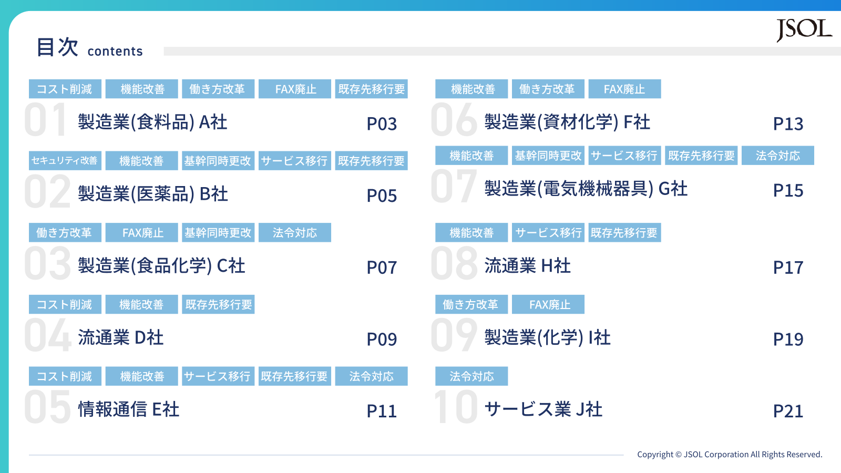
Task: Select the 機能改善 tag above H社
Action: [471, 232]
